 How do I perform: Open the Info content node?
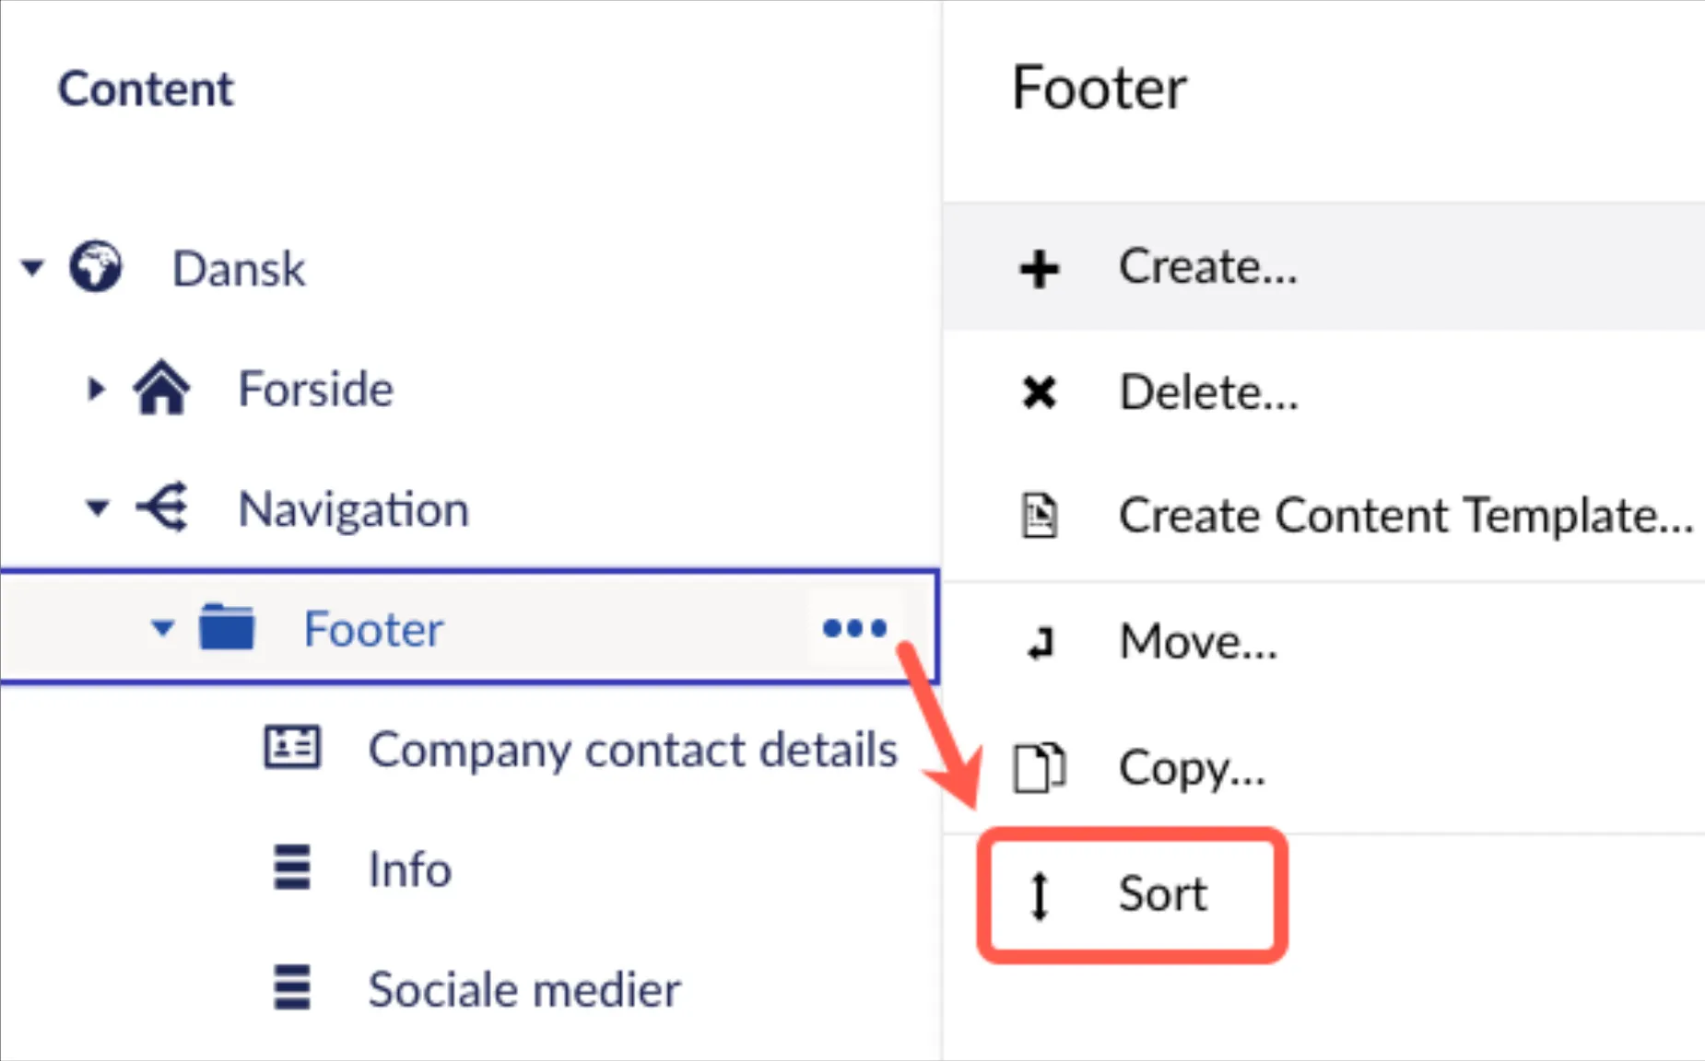(x=409, y=869)
